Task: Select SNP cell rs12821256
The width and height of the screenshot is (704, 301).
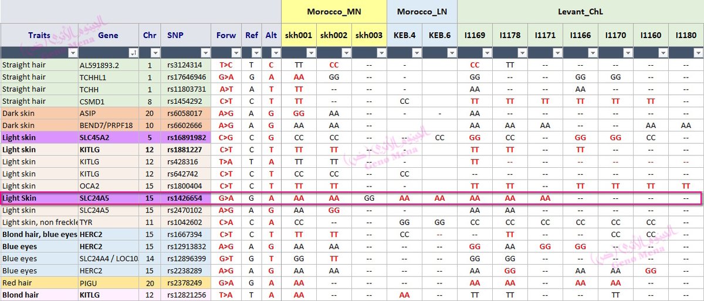Action: pyautogui.click(x=186, y=295)
